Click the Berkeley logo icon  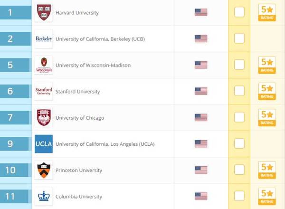(x=44, y=39)
